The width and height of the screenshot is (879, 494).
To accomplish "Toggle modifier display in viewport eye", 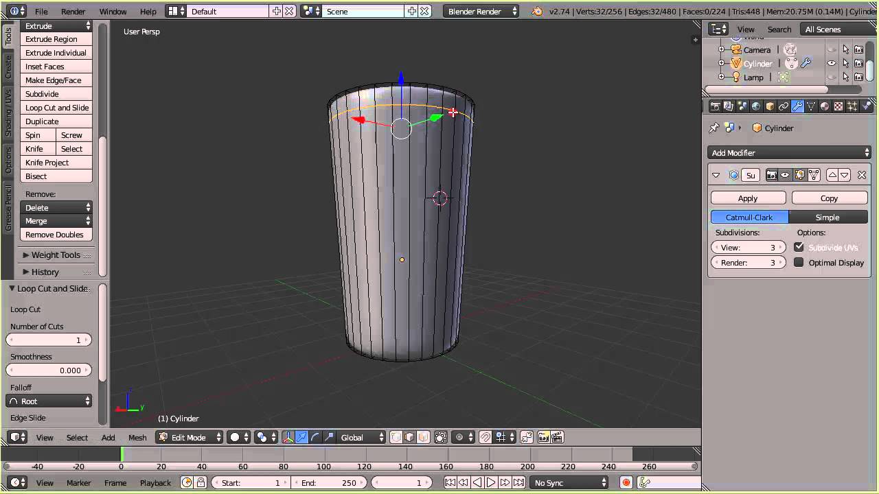I will [785, 175].
